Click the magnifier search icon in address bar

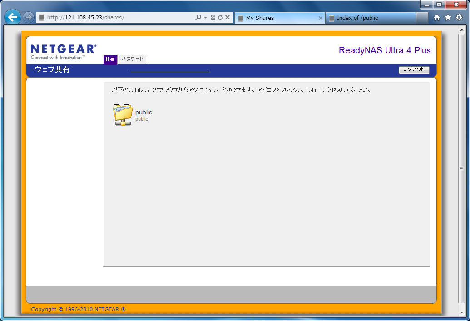click(x=198, y=18)
